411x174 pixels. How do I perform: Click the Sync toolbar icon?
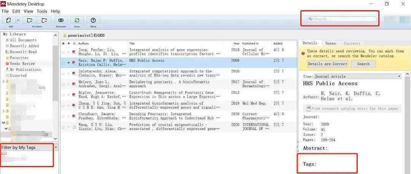tap(77, 20)
